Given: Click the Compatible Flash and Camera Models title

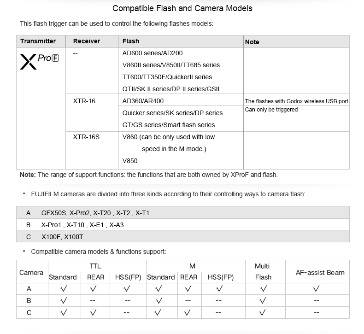Looking at the screenshot, I should 182,8.
